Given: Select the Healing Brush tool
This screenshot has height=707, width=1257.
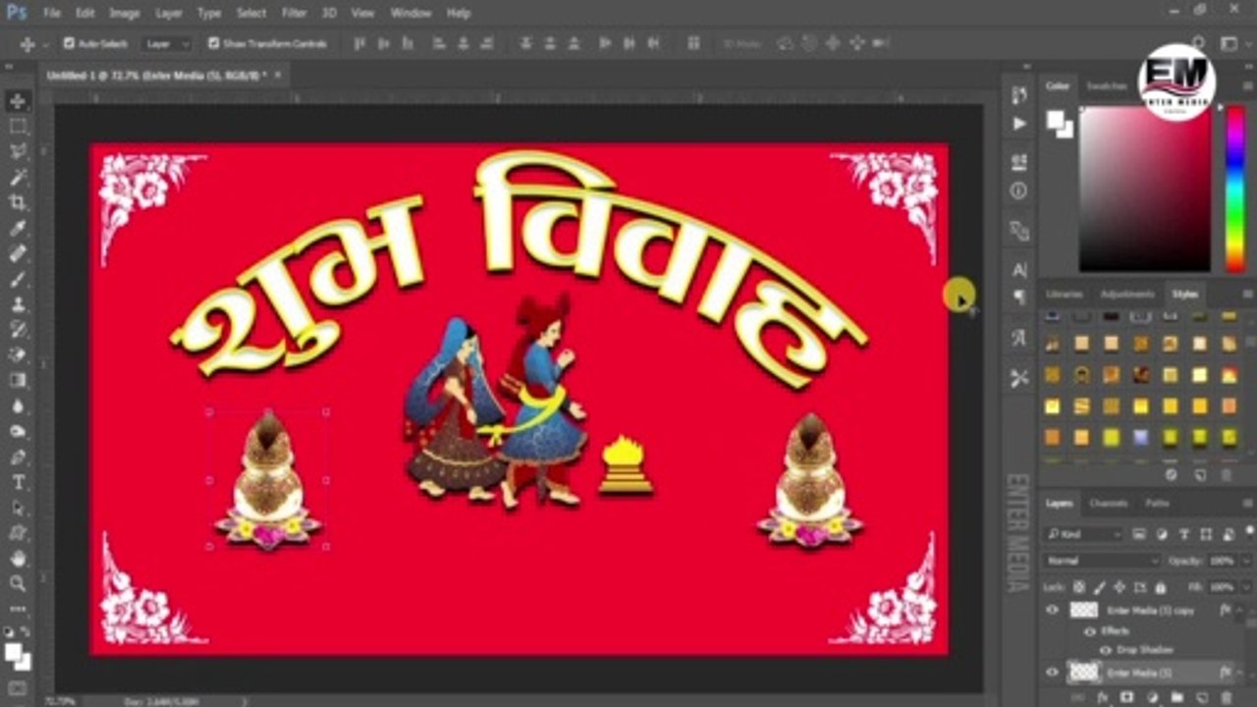Looking at the screenshot, I should (18, 253).
